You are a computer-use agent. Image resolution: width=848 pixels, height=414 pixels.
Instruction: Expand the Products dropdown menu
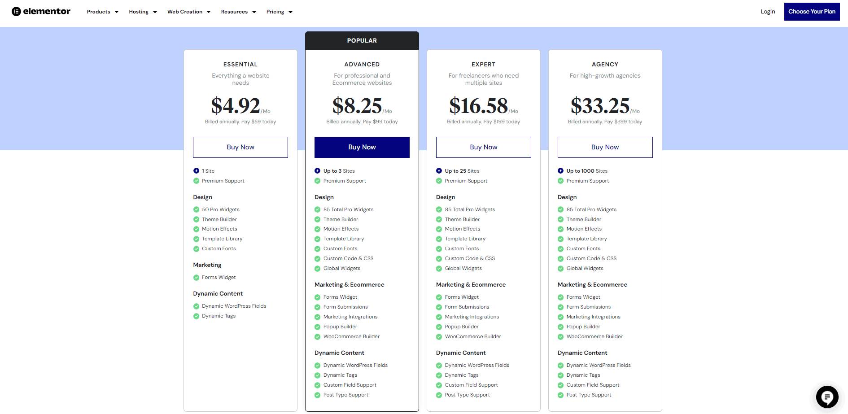102,12
